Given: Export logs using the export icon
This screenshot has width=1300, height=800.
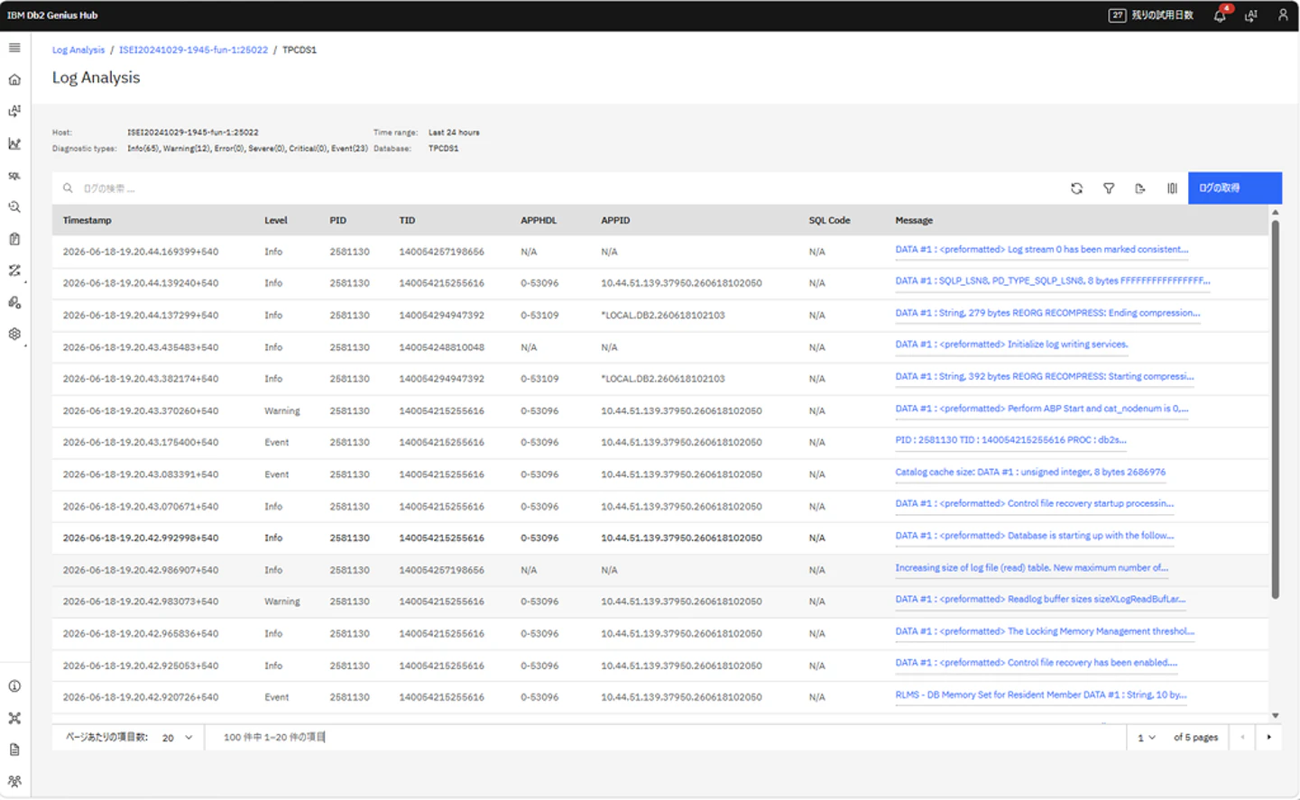Looking at the screenshot, I should coord(1140,189).
